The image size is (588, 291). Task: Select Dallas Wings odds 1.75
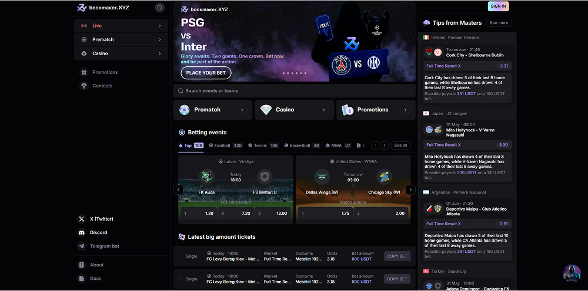point(325,213)
